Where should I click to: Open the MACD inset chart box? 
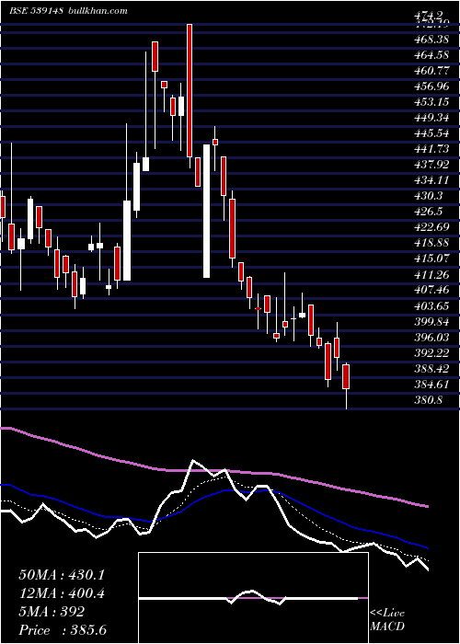(x=253, y=598)
